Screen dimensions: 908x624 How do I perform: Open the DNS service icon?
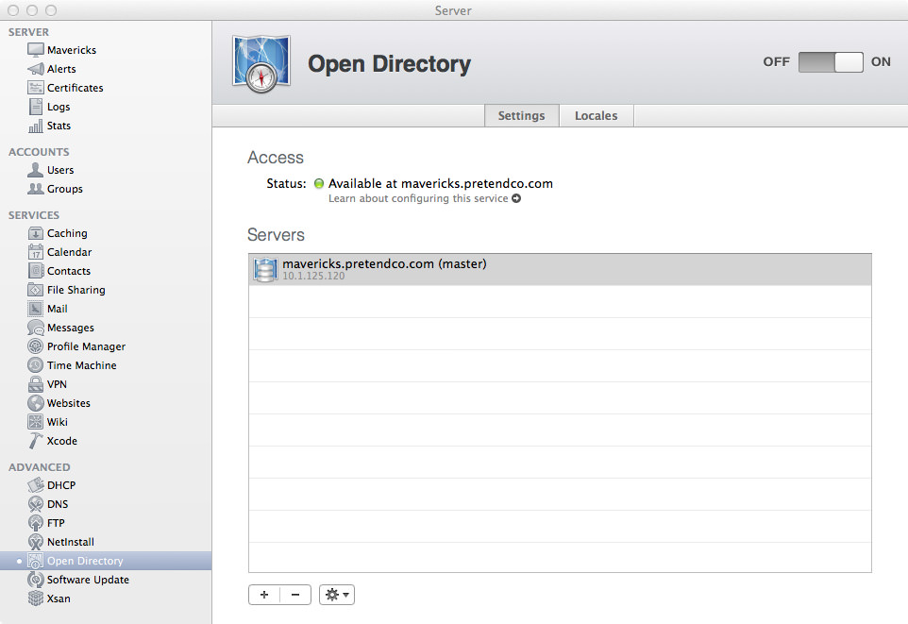(x=35, y=504)
